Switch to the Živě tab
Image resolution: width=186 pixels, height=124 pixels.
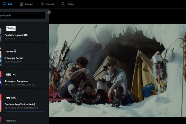(x=8, y=4)
